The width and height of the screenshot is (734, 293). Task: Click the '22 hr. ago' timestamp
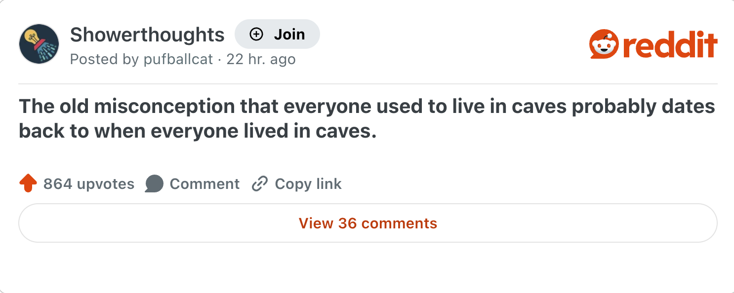(x=261, y=60)
